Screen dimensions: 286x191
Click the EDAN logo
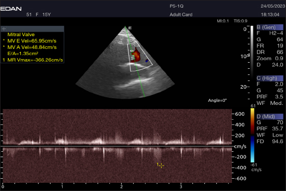11,9
